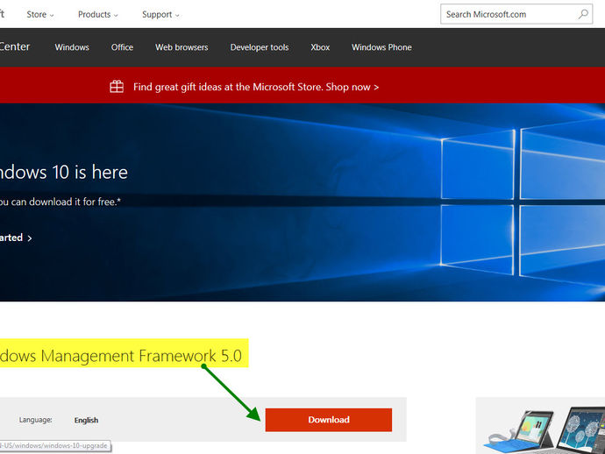Click the gift box icon in red banner
Viewport: 605px width, 454px height.
click(117, 87)
